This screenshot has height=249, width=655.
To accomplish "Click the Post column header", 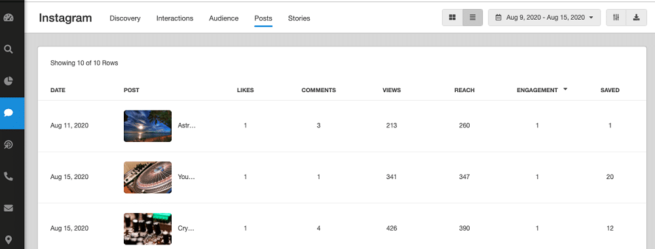I will pos(132,90).
